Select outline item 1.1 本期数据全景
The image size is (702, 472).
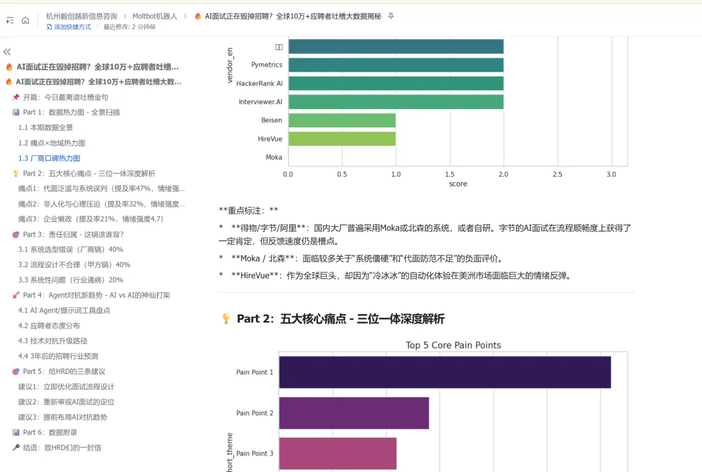[x=45, y=127]
